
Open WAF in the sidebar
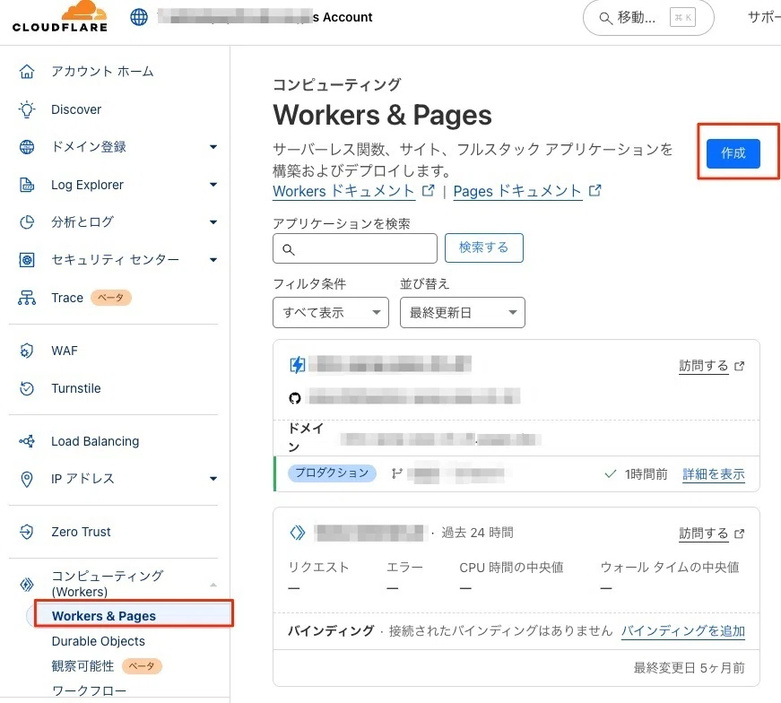coord(65,351)
